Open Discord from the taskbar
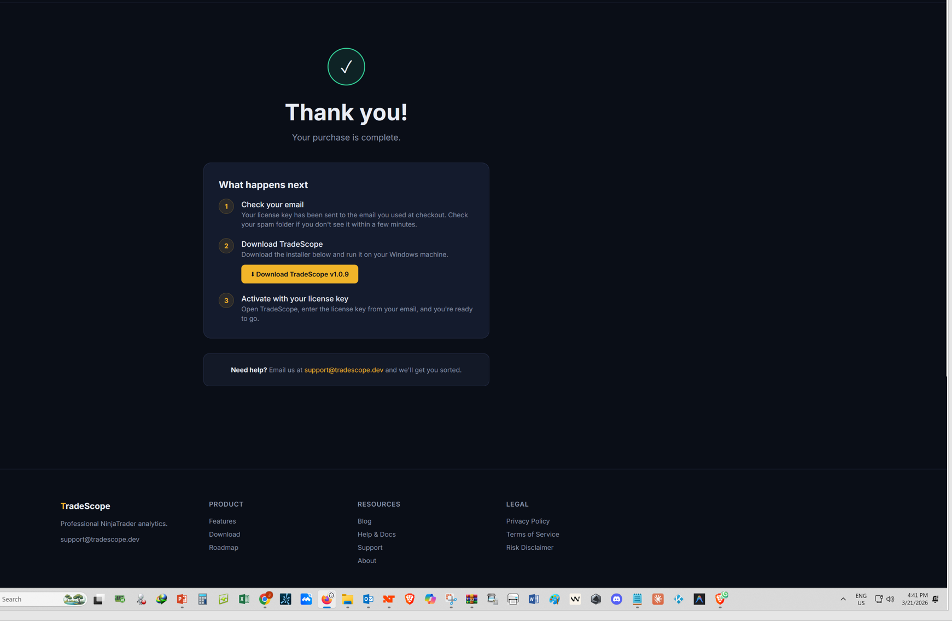Screen dimensions: 952x621 click(616, 599)
